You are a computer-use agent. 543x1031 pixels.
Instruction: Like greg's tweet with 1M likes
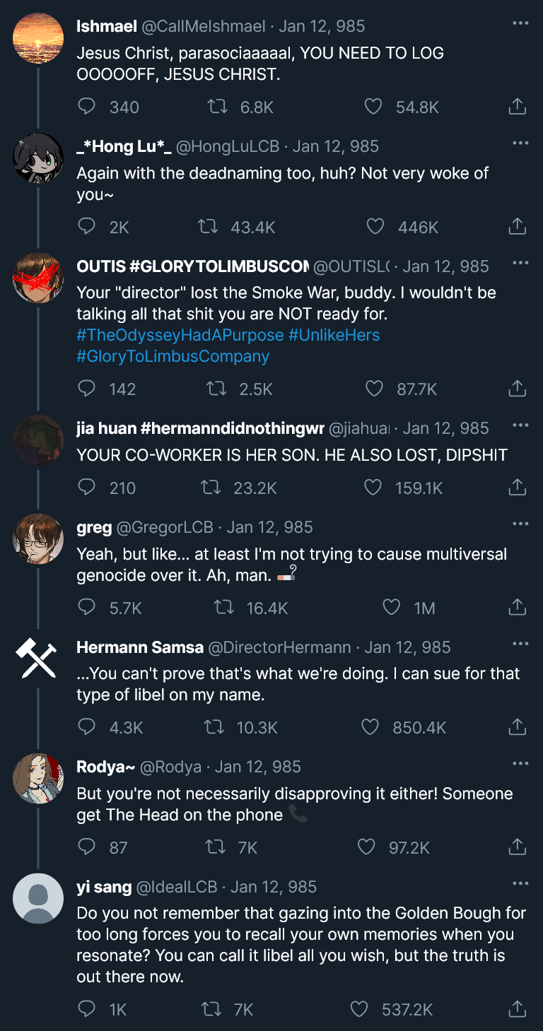[x=391, y=608]
